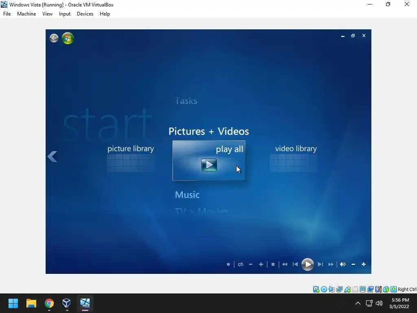
Task: Navigate left with the large chevron arrow
Action: tap(53, 156)
